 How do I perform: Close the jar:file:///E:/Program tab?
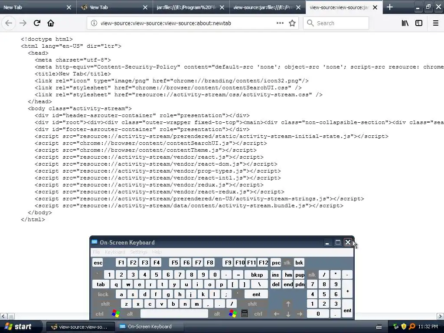click(x=222, y=7)
